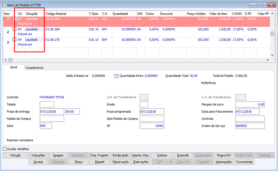The image size is (278, 171).
Task: Click the grid's scroll down arrow
Action: pyautogui.click(x=272, y=55)
